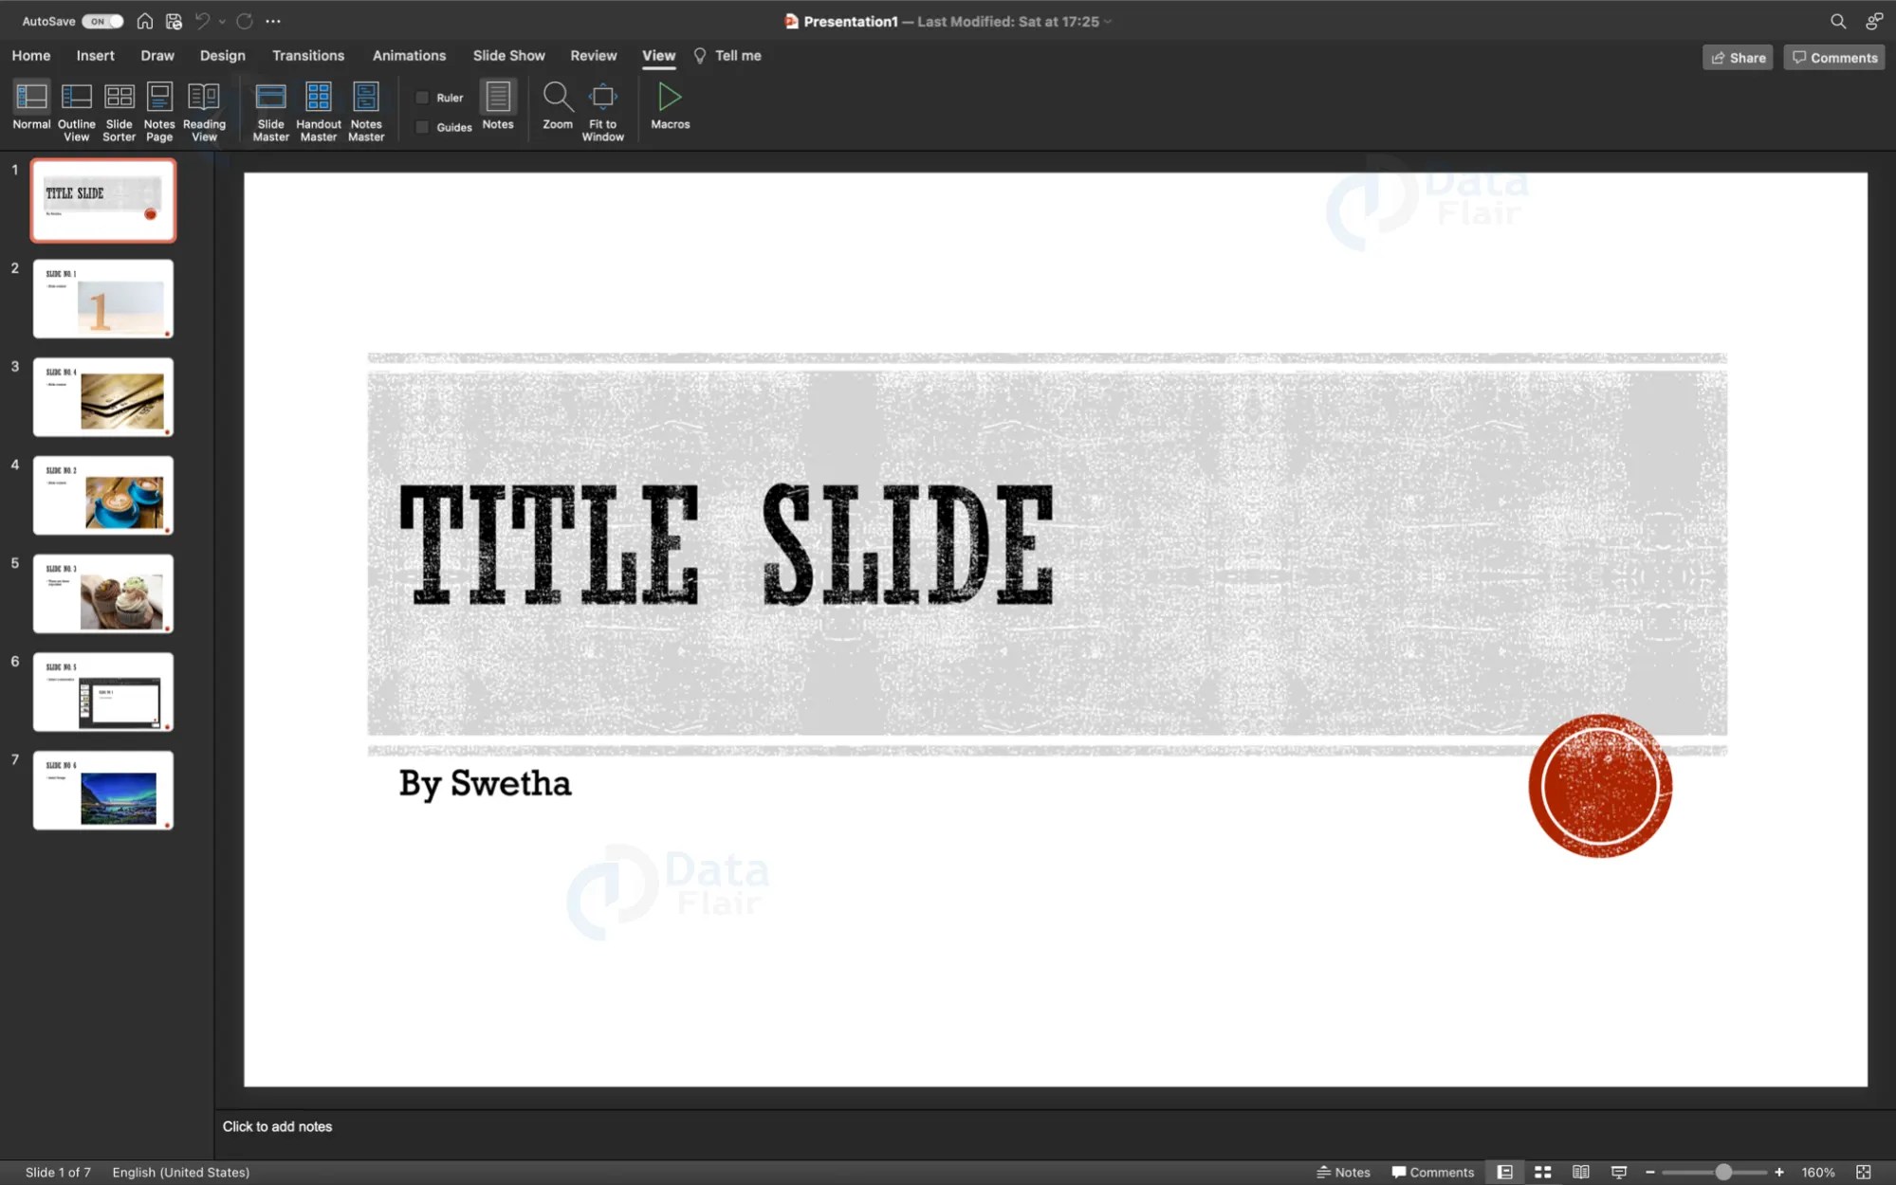Open the more toolbar options ellipsis
The width and height of the screenshot is (1896, 1185).
pos(273,20)
